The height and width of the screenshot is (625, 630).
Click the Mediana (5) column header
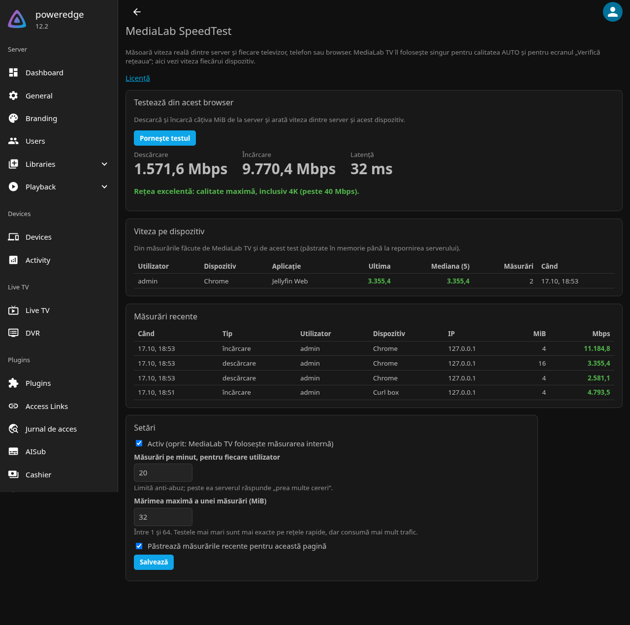450,266
